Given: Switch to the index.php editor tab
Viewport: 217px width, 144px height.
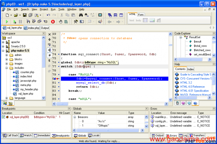Looking at the screenshot, I should coord(31,28).
